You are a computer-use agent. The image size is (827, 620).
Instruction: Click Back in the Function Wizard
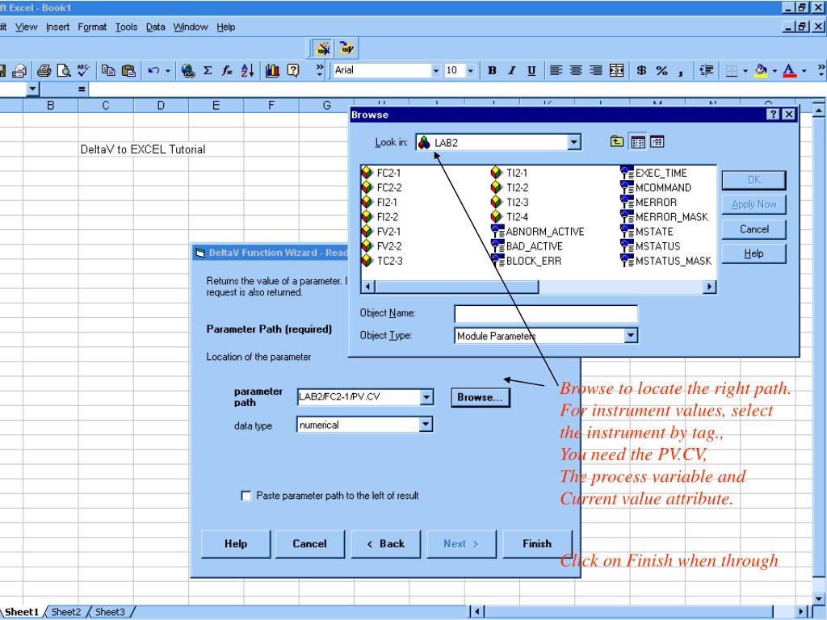(385, 543)
